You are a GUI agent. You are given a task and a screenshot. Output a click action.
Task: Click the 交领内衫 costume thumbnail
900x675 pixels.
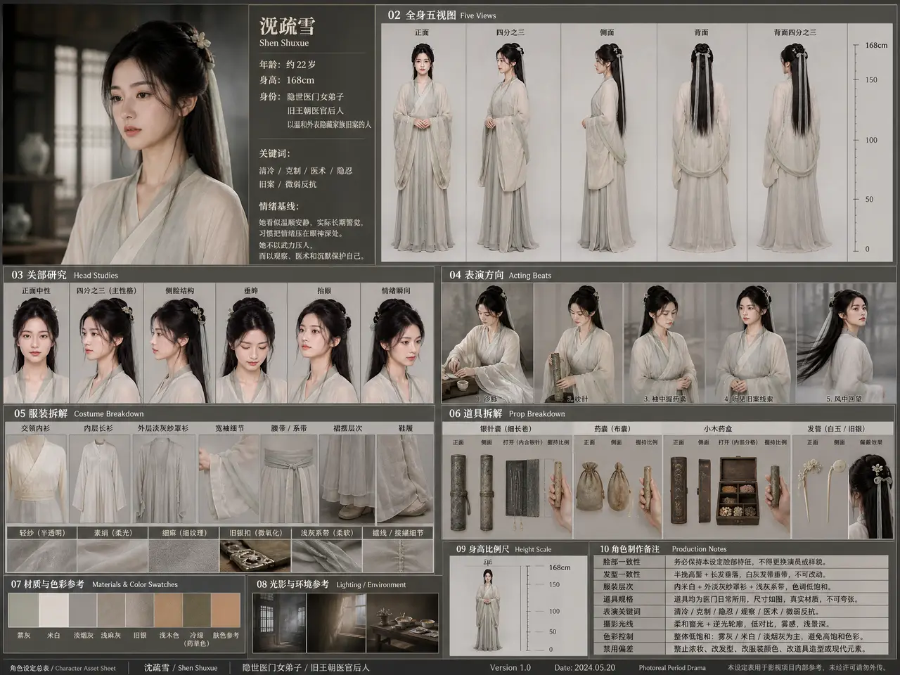click(x=35, y=478)
